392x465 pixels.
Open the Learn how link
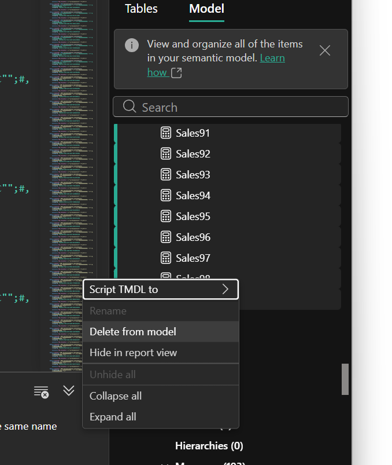point(272,58)
